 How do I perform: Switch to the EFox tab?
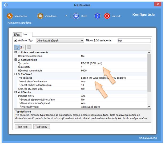tap(17, 35)
